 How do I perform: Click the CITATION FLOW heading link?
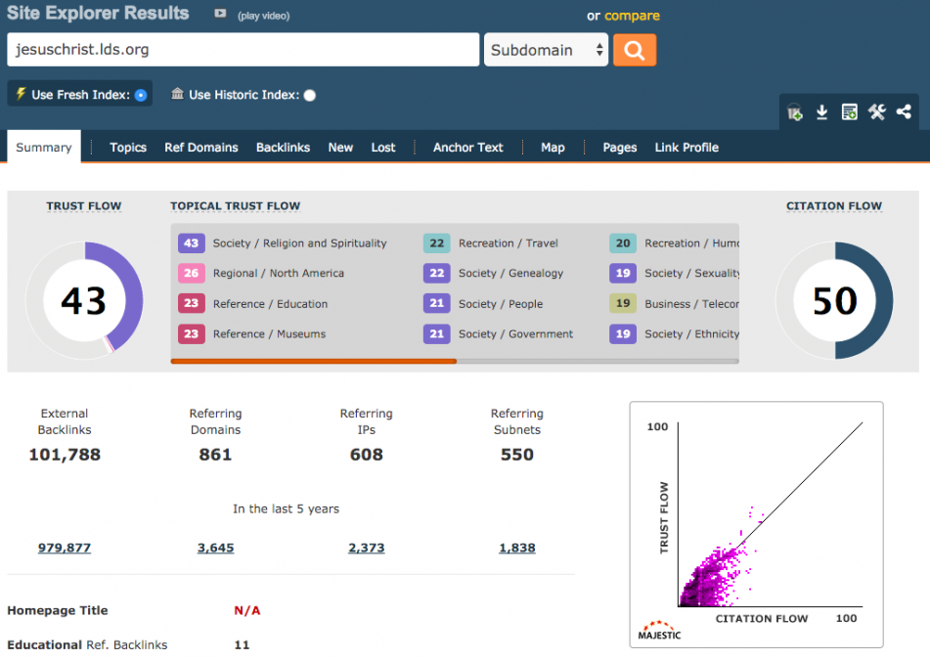(834, 205)
